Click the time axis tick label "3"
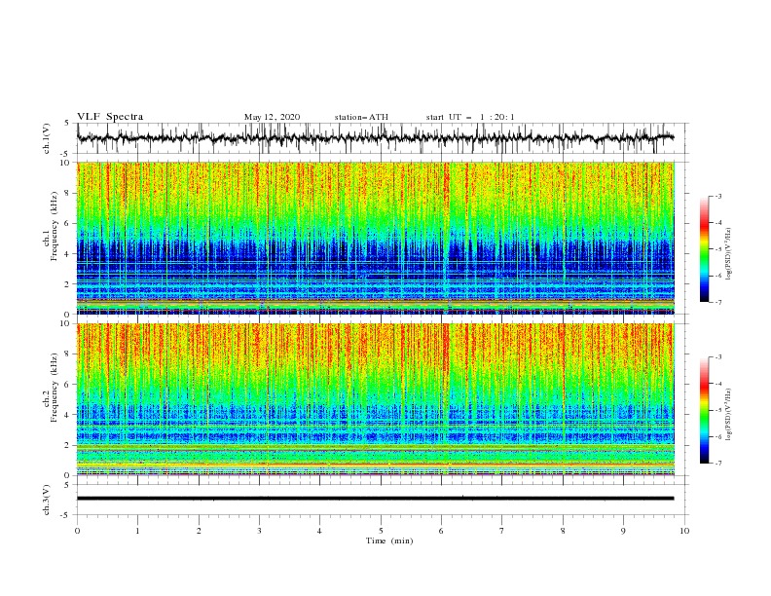 [x=259, y=531]
